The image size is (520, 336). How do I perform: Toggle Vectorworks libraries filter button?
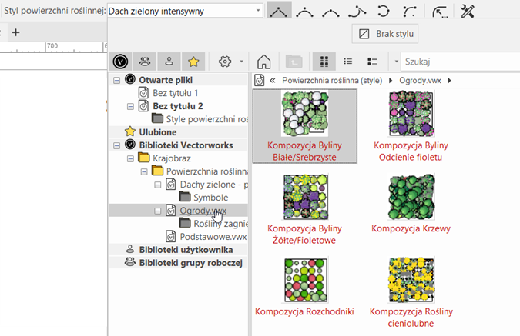(x=119, y=62)
